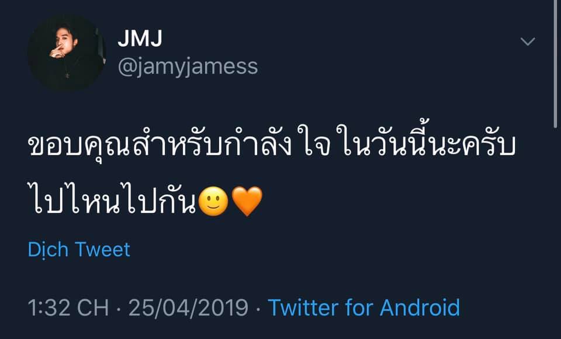Click the scrollbar thumb on right edge
Viewport: 561px width, 339px height.
[x=555, y=64]
